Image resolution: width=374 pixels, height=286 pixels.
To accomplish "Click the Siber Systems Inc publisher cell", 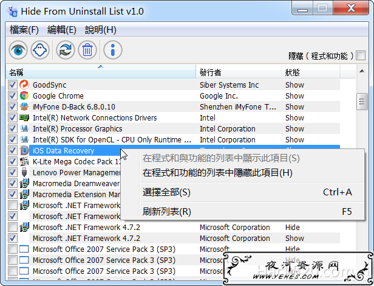I will coord(229,85).
